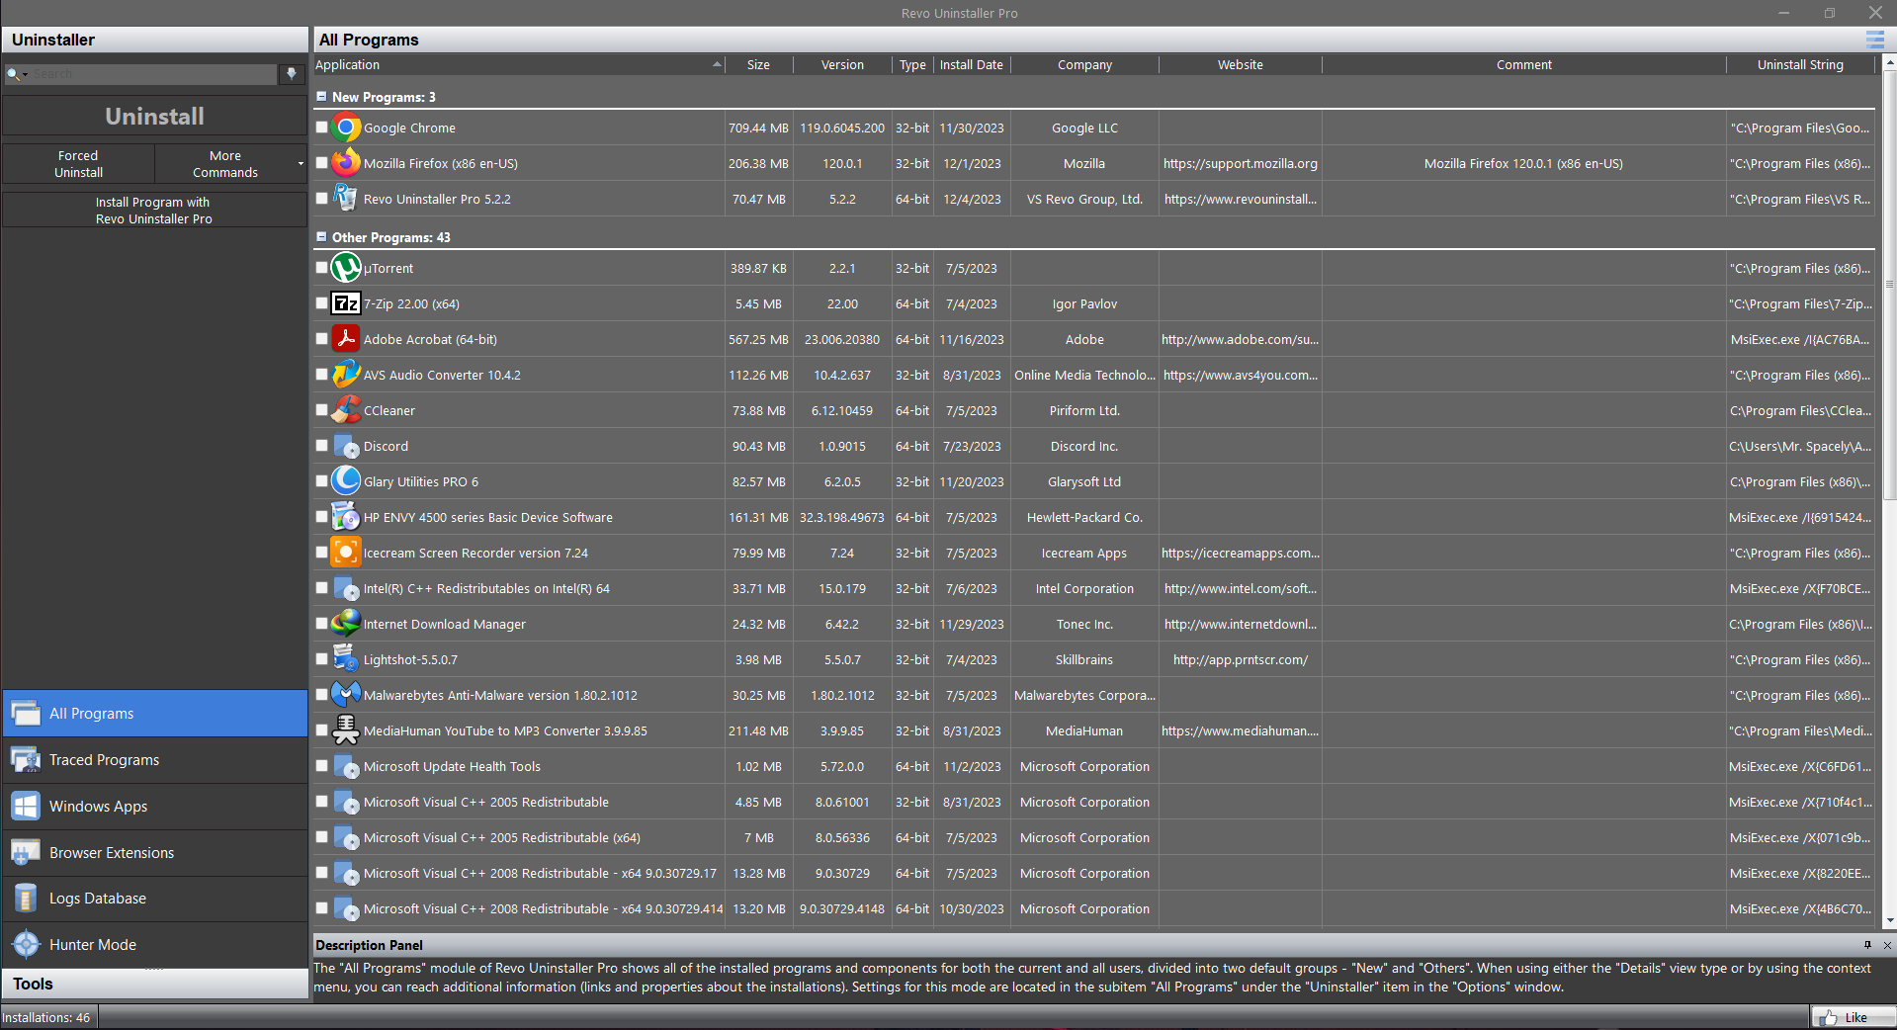Collapse the Other Programs group
This screenshot has width=1897, height=1030.
pyautogui.click(x=321, y=237)
